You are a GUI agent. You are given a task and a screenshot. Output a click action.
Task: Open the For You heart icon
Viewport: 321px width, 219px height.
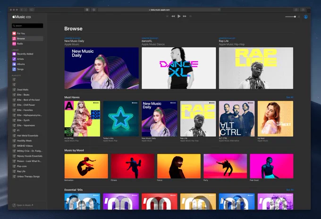coord(14,34)
